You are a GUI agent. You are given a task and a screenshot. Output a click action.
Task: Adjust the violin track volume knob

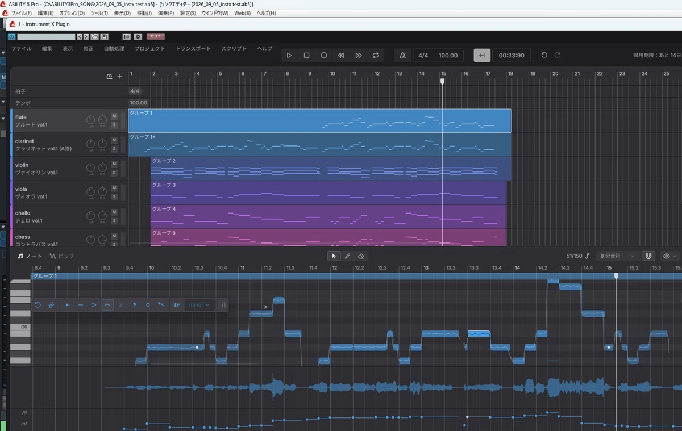[91, 168]
